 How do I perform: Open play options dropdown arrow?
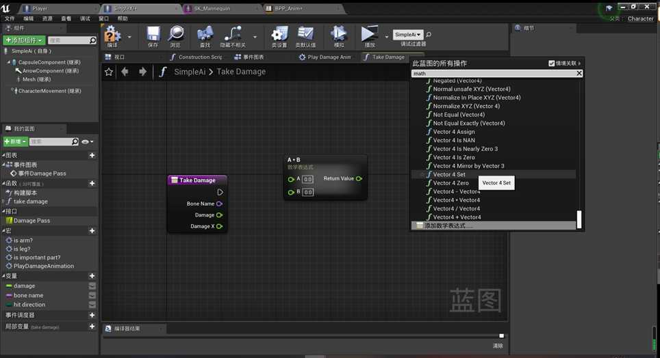386,37
